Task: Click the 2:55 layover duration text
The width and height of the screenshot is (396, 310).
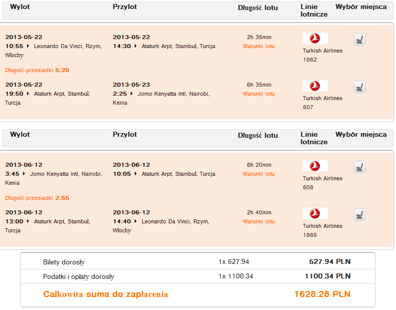Action: pyautogui.click(x=62, y=198)
